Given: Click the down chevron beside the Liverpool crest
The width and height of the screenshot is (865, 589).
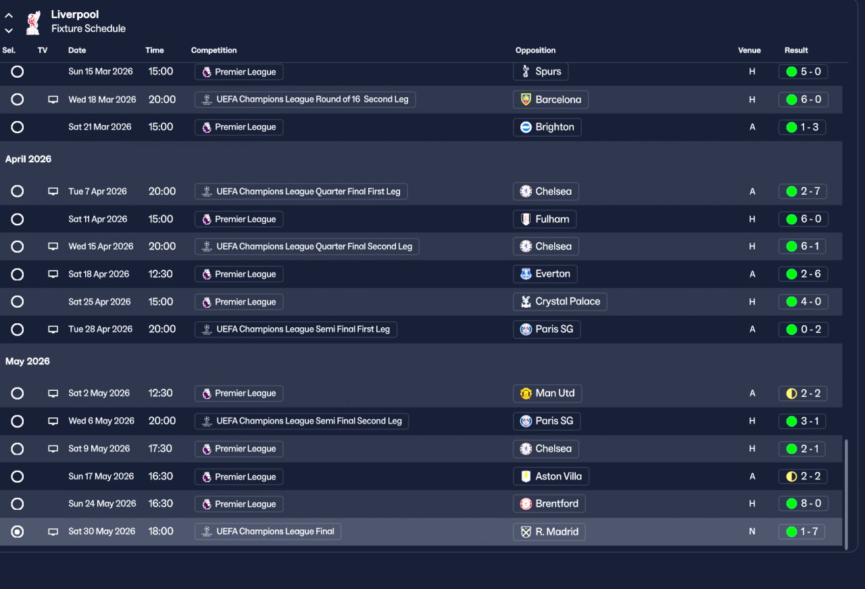Looking at the screenshot, I should point(9,30).
